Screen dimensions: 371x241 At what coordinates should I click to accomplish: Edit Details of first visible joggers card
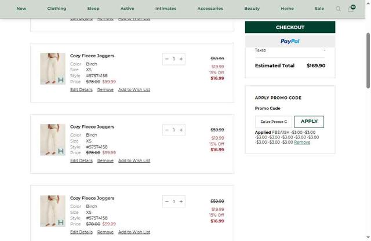(81, 90)
